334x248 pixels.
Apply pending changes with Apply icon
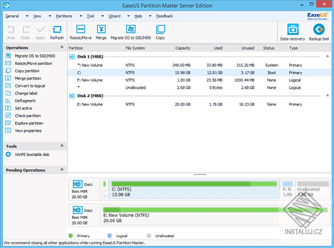click(x=41, y=32)
